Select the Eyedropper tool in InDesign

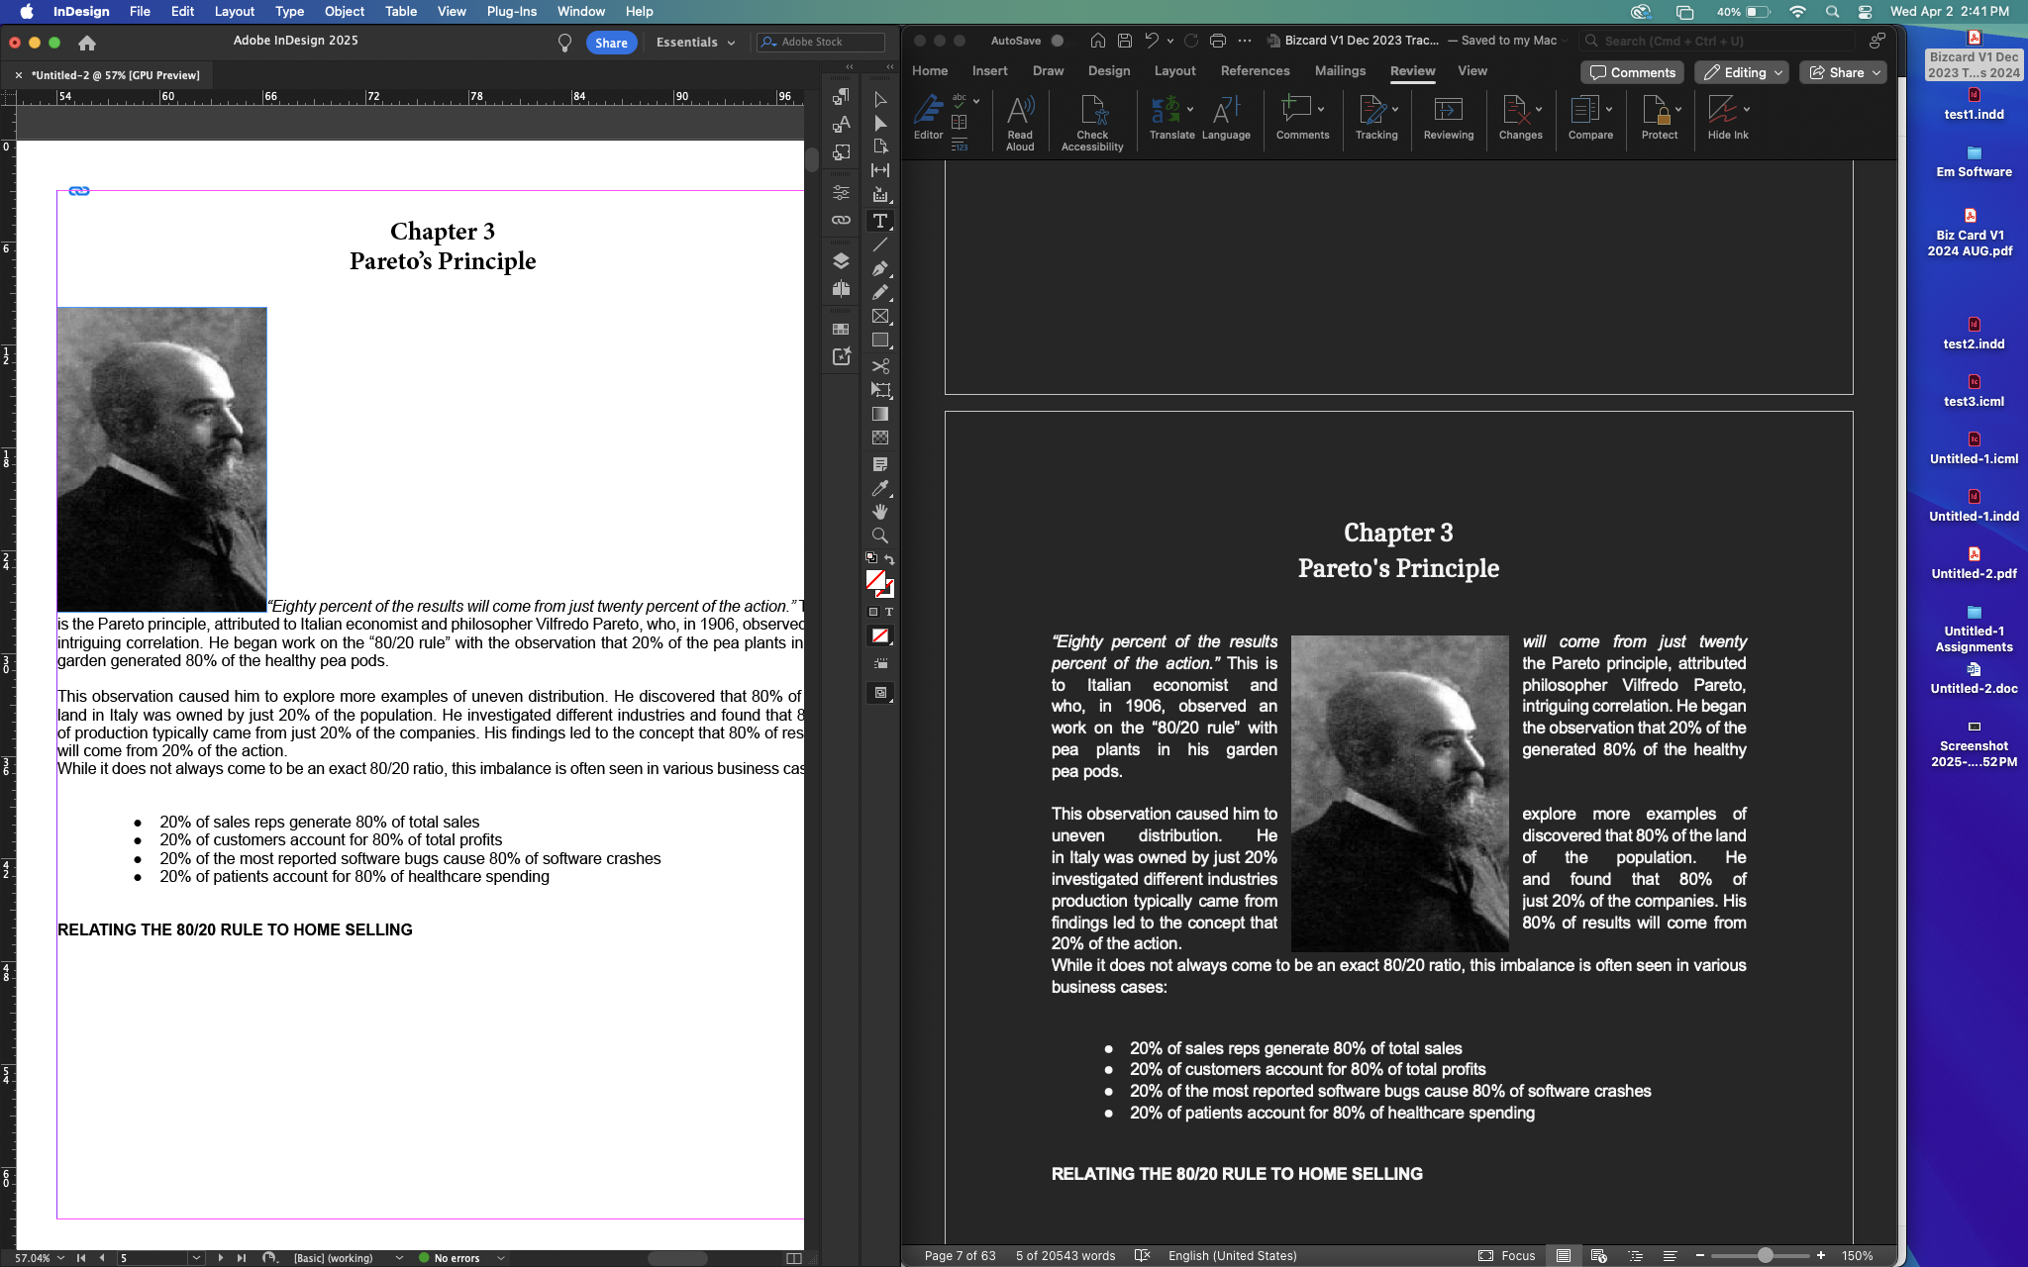pyautogui.click(x=880, y=488)
